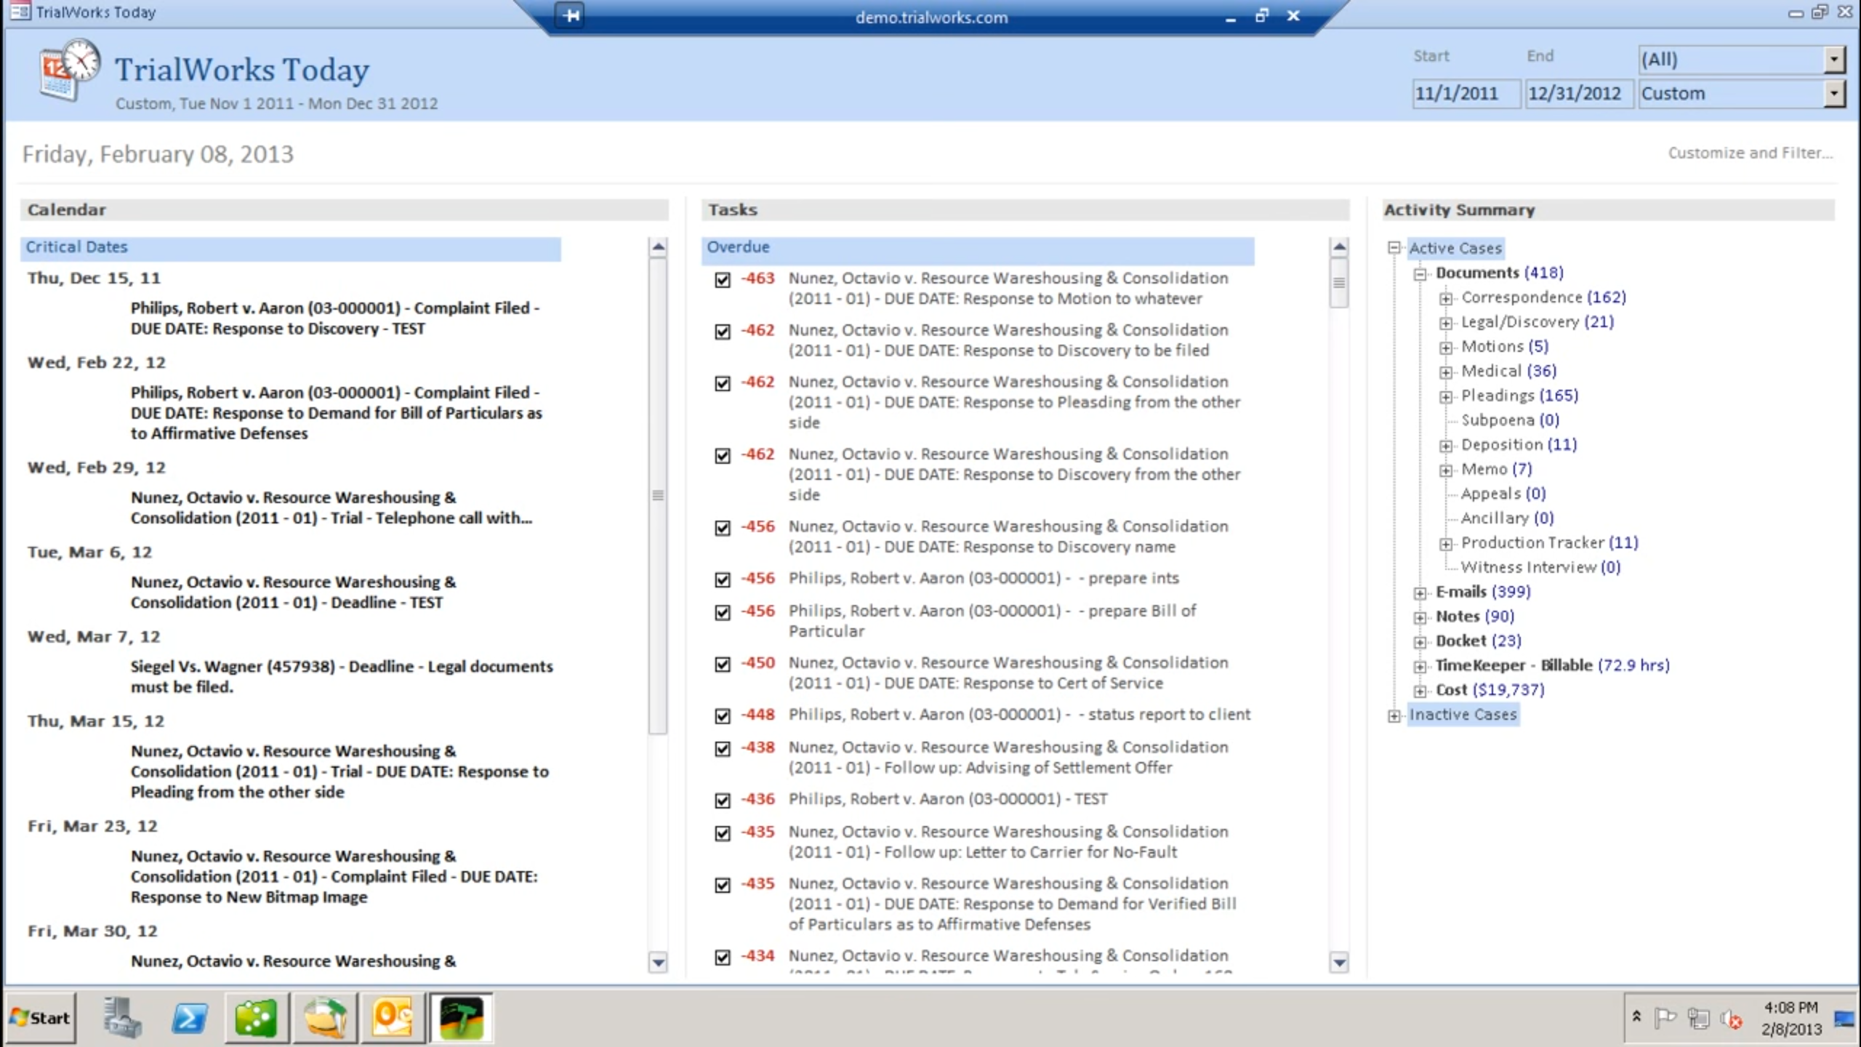This screenshot has height=1047, width=1861.
Task: Click Calendar scrollbar up arrow
Action: pos(658,247)
